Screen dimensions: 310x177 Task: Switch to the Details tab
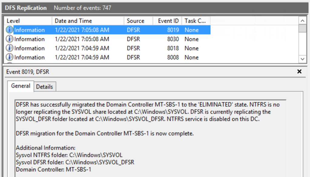45,87
